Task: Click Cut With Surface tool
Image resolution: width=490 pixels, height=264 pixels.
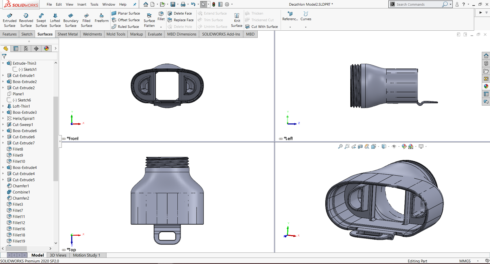Action: coord(262,27)
